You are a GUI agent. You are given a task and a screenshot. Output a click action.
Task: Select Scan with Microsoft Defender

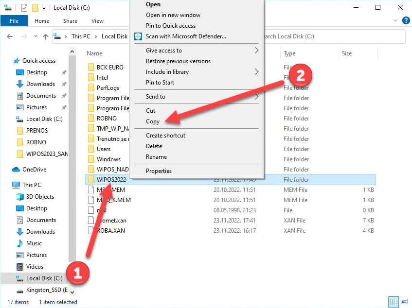[186, 36]
